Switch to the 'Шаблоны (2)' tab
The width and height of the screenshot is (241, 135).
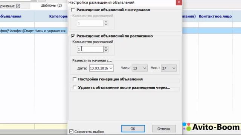click(x=51, y=6)
